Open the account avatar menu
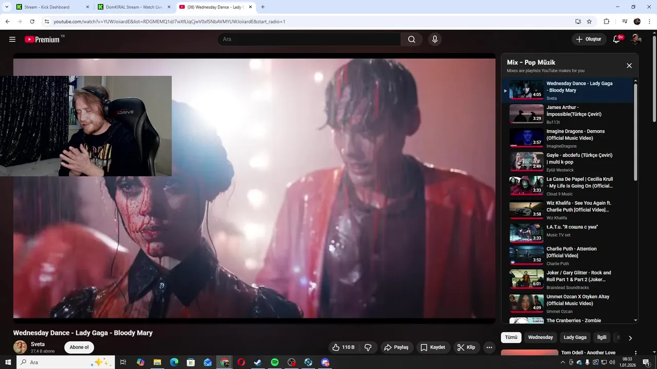Screen dimensions: 657x369 (x=636, y=39)
